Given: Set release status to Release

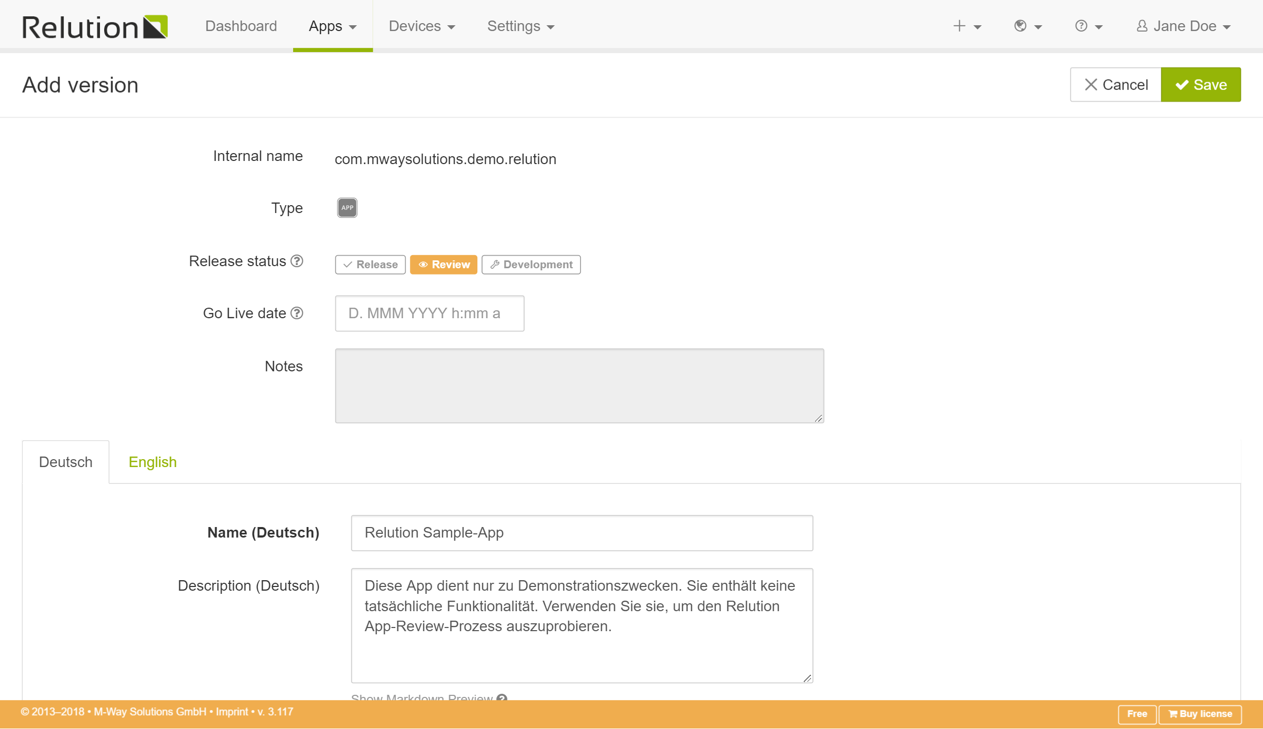Looking at the screenshot, I should 370,265.
